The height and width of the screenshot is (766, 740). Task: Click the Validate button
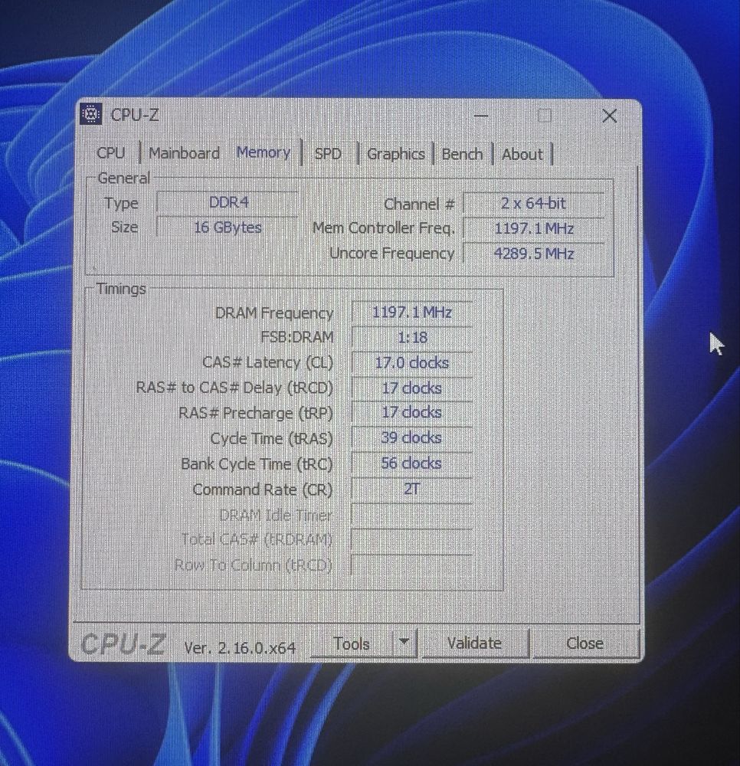(474, 643)
